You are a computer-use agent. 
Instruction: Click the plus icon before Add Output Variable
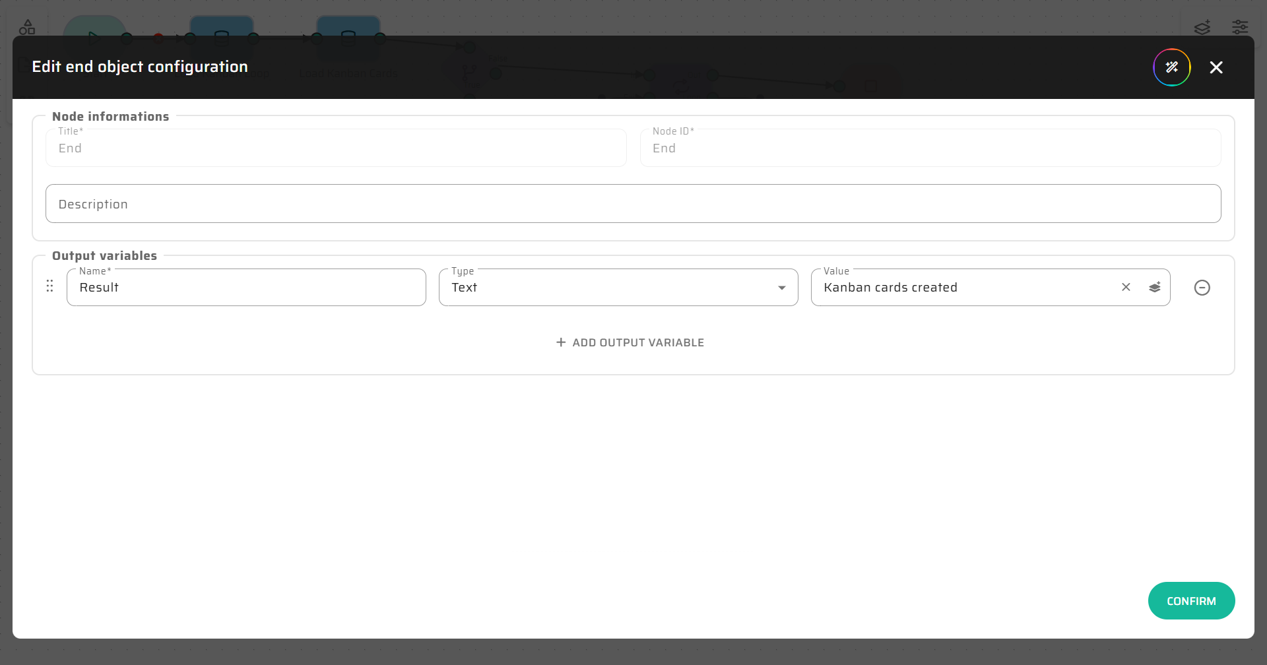click(561, 342)
